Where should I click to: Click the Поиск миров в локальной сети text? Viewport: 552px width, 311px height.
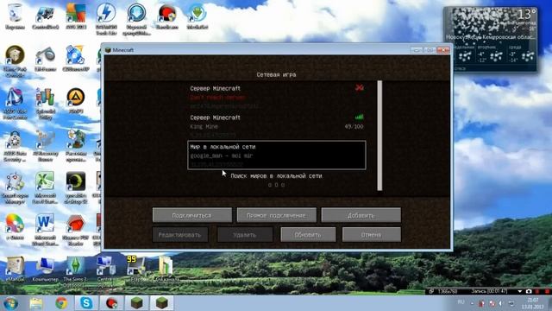click(x=276, y=175)
